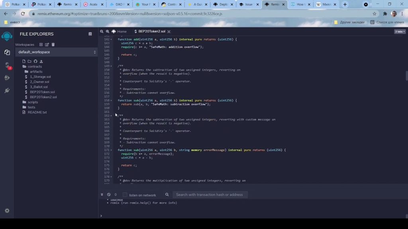Publish files to GitHub gist icon
408x229 pixels.
point(35,61)
